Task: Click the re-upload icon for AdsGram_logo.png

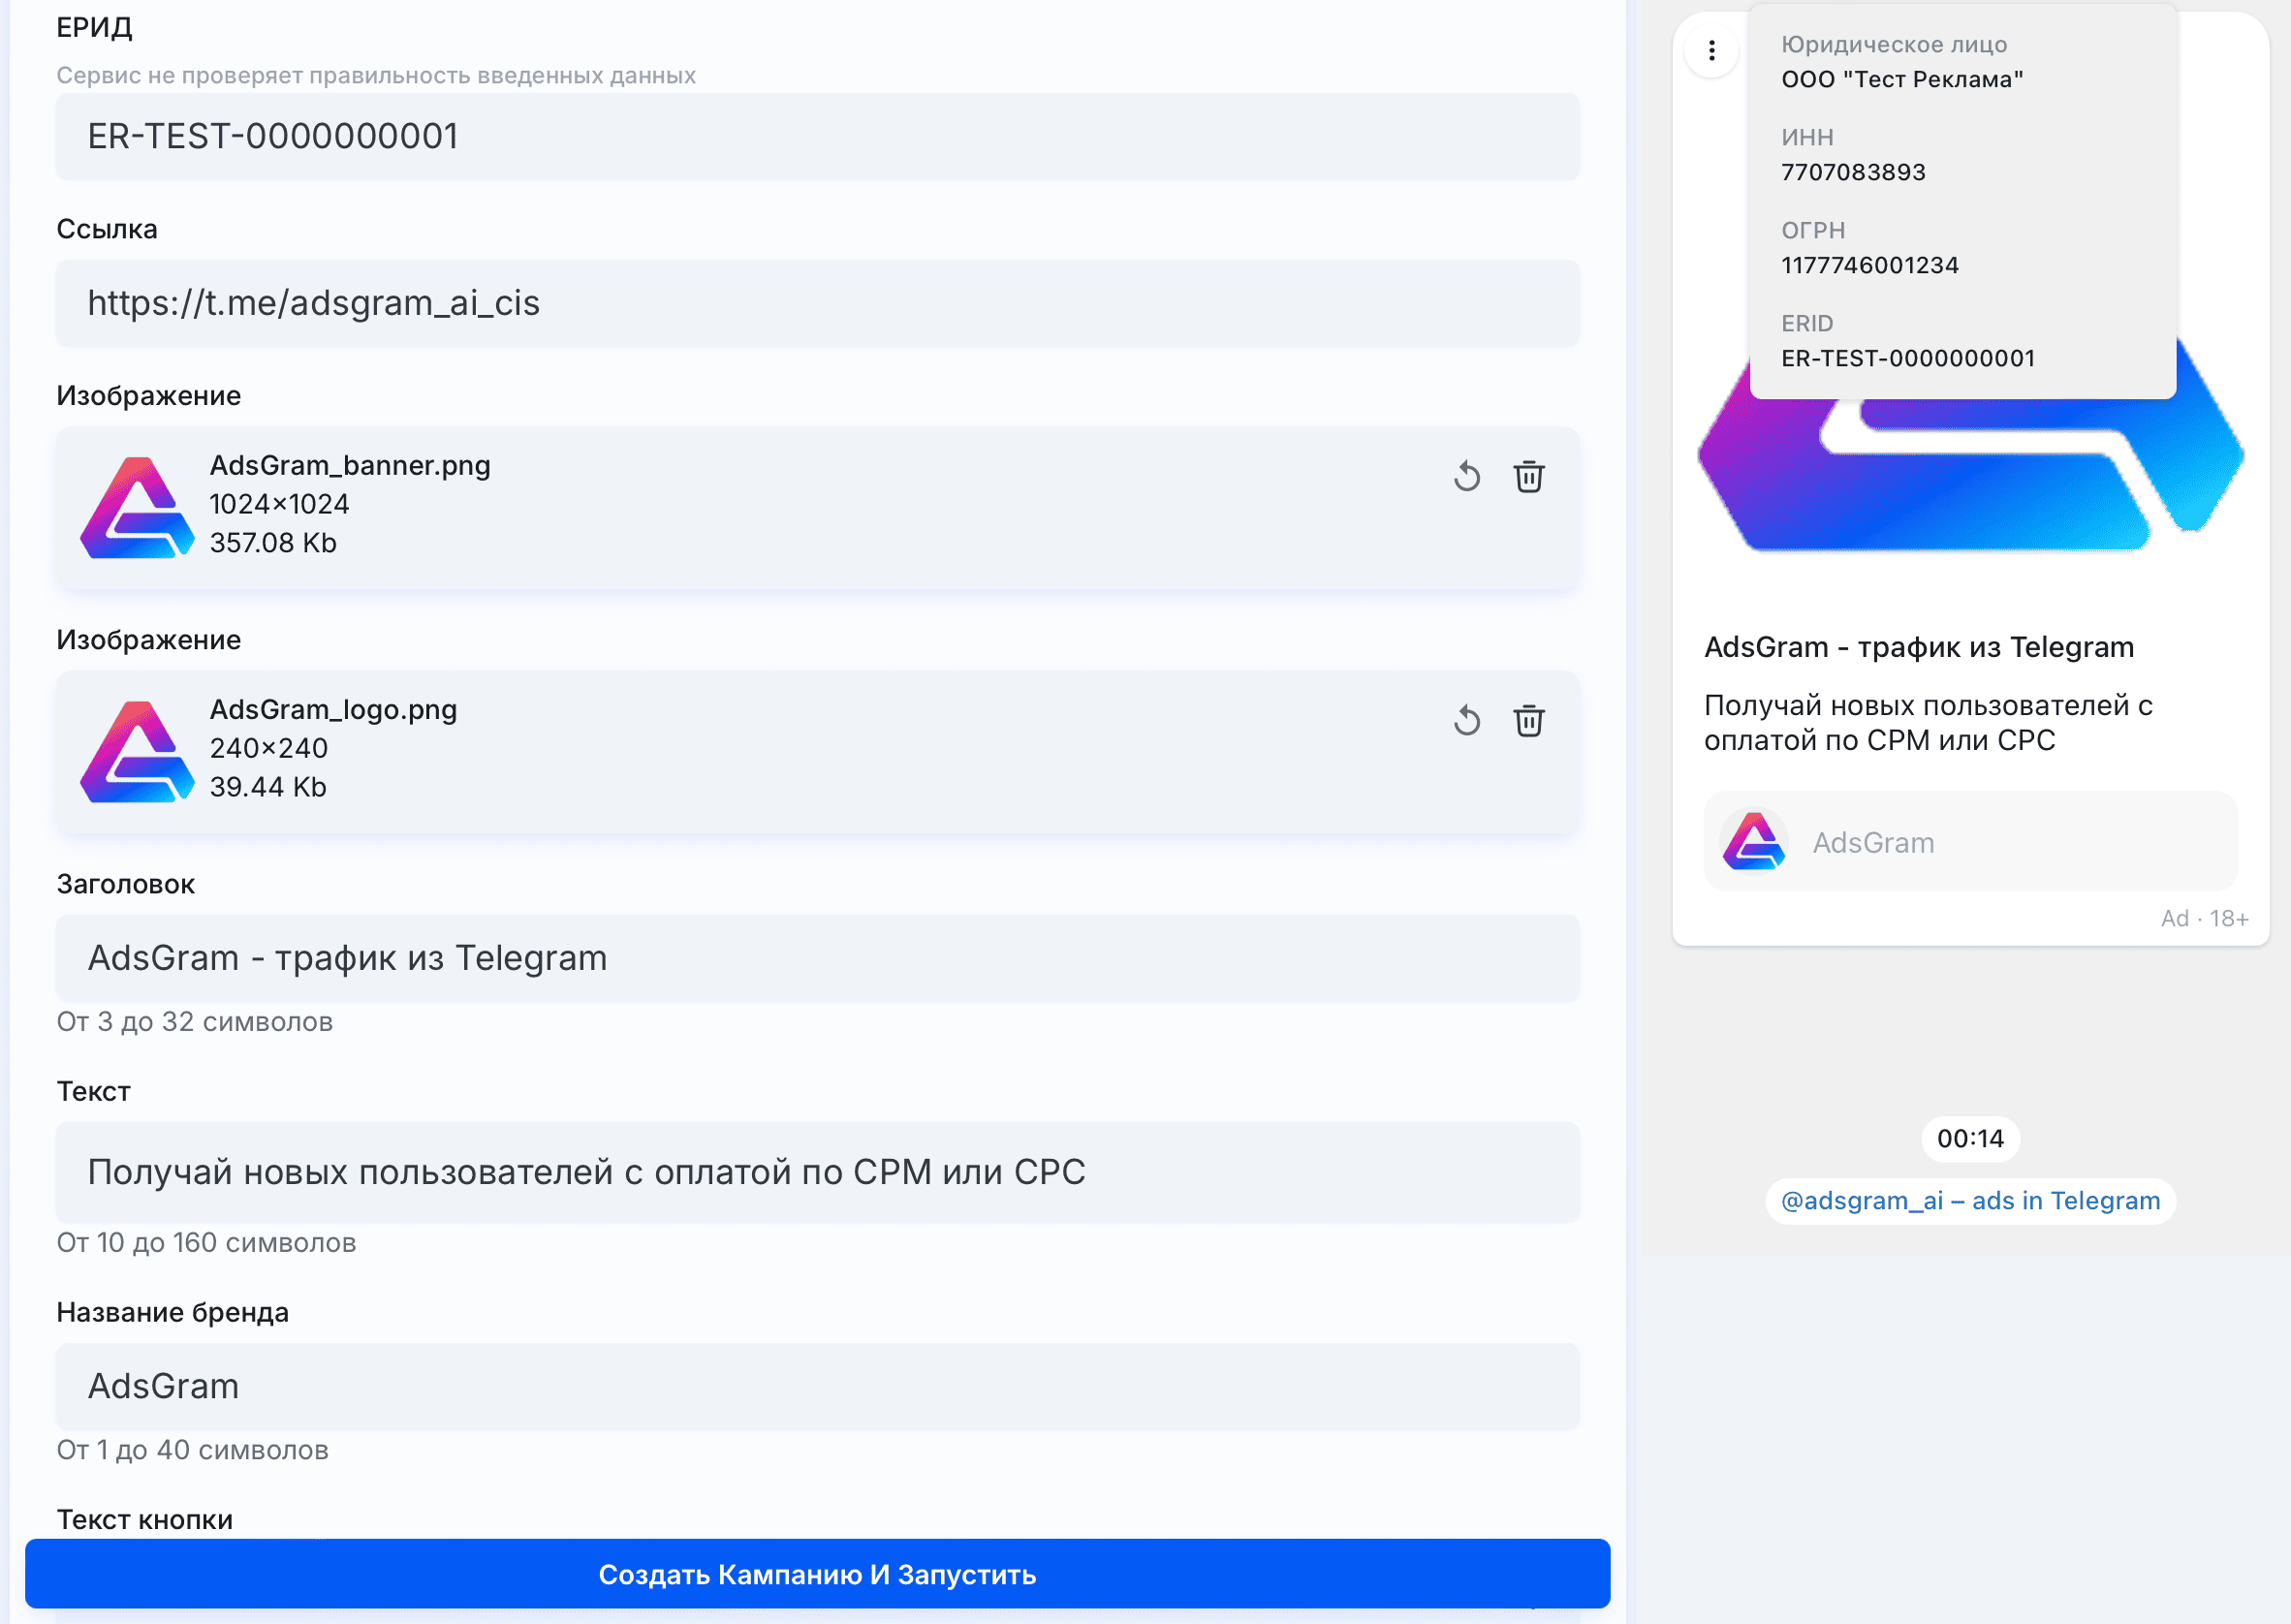Action: click(x=1467, y=721)
